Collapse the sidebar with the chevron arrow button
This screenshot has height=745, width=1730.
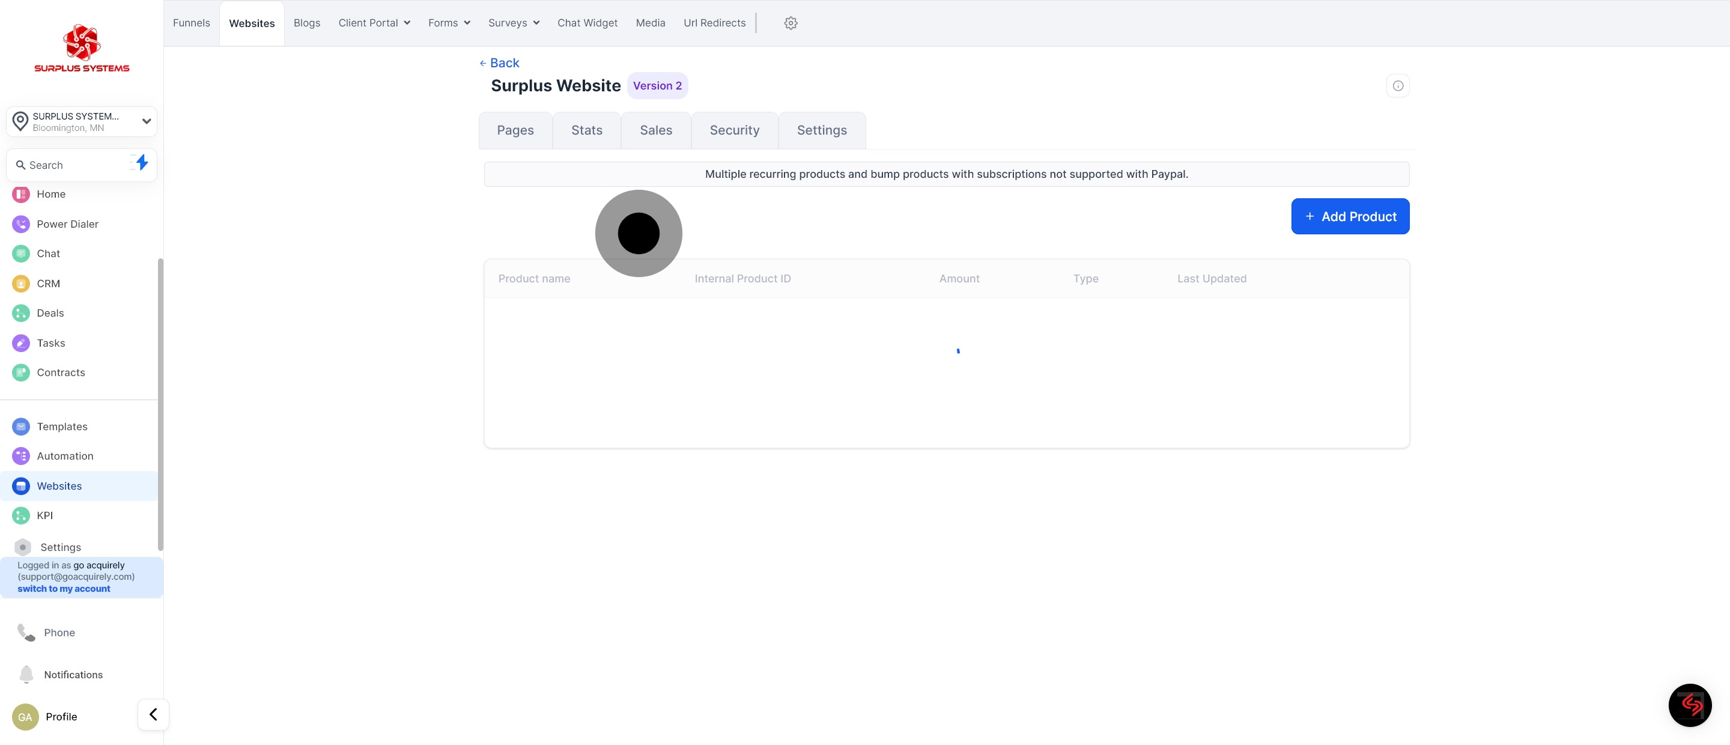(153, 714)
